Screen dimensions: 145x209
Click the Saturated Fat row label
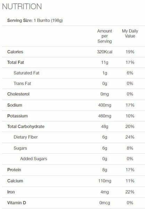pos(26,73)
